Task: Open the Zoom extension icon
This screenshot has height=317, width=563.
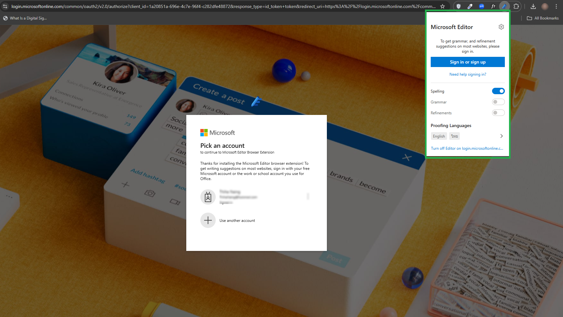Action: point(482,6)
